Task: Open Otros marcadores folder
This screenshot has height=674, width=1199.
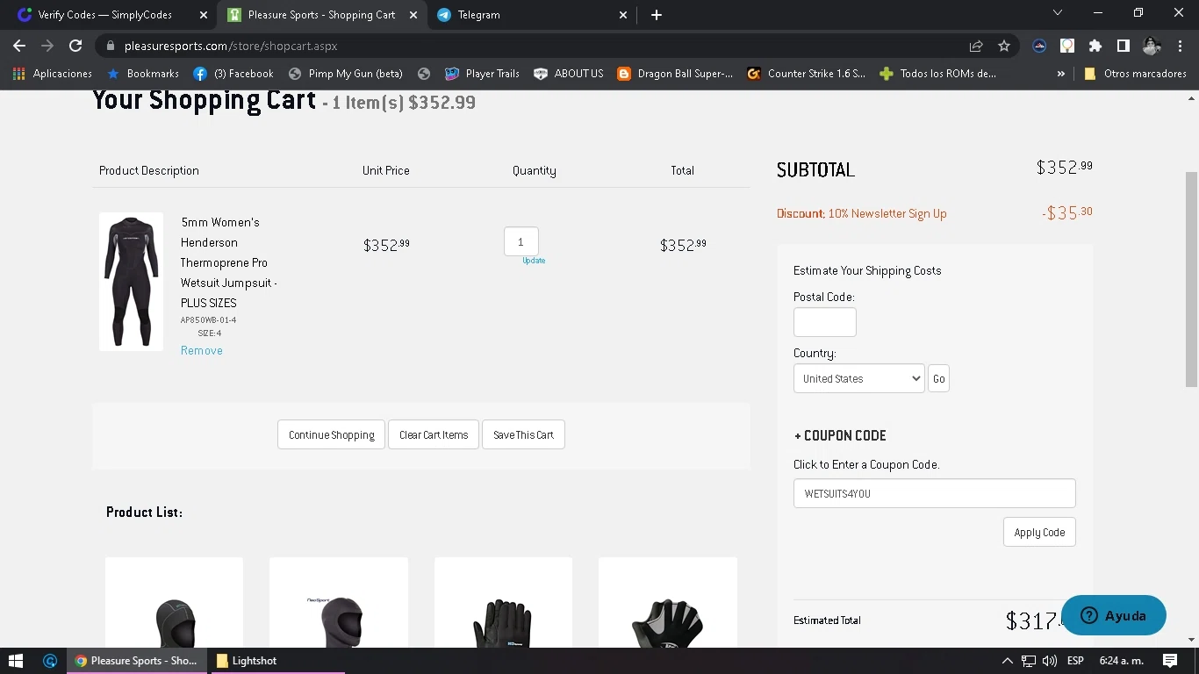Action: click(1136, 74)
